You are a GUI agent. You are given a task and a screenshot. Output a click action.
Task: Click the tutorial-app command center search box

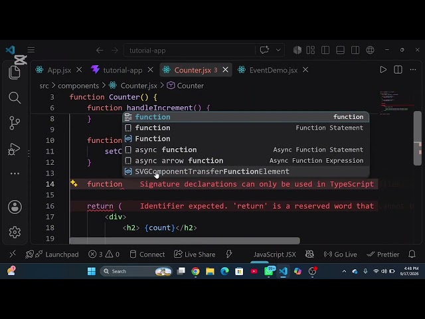[x=189, y=51]
